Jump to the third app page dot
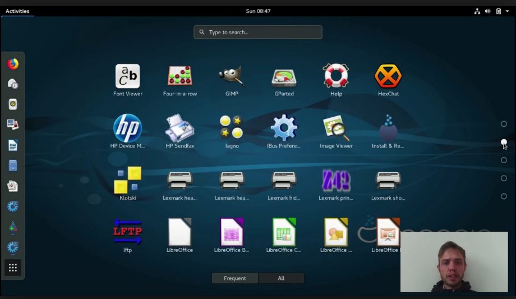This screenshot has height=299, width=516. [x=504, y=160]
